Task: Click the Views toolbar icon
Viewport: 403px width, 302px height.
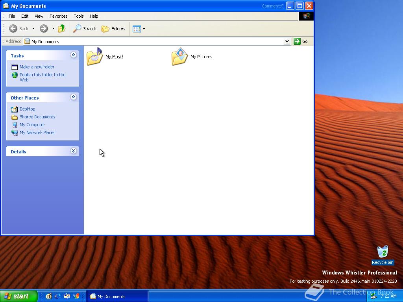Action: point(137,29)
